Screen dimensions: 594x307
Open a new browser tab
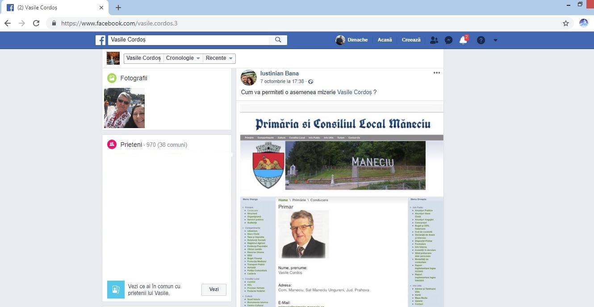(x=118, y=8)
